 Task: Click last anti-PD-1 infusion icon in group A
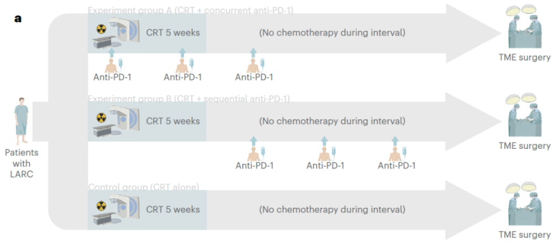point(254,61)
